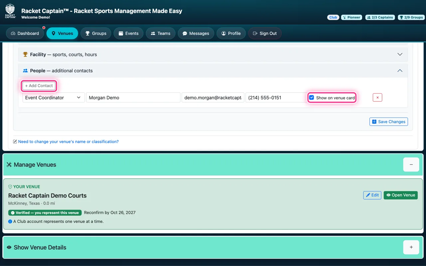Collapse the Manage Venues panel
Screen dimensions: 426x266
pyautogui.click(x=411, y=165)
